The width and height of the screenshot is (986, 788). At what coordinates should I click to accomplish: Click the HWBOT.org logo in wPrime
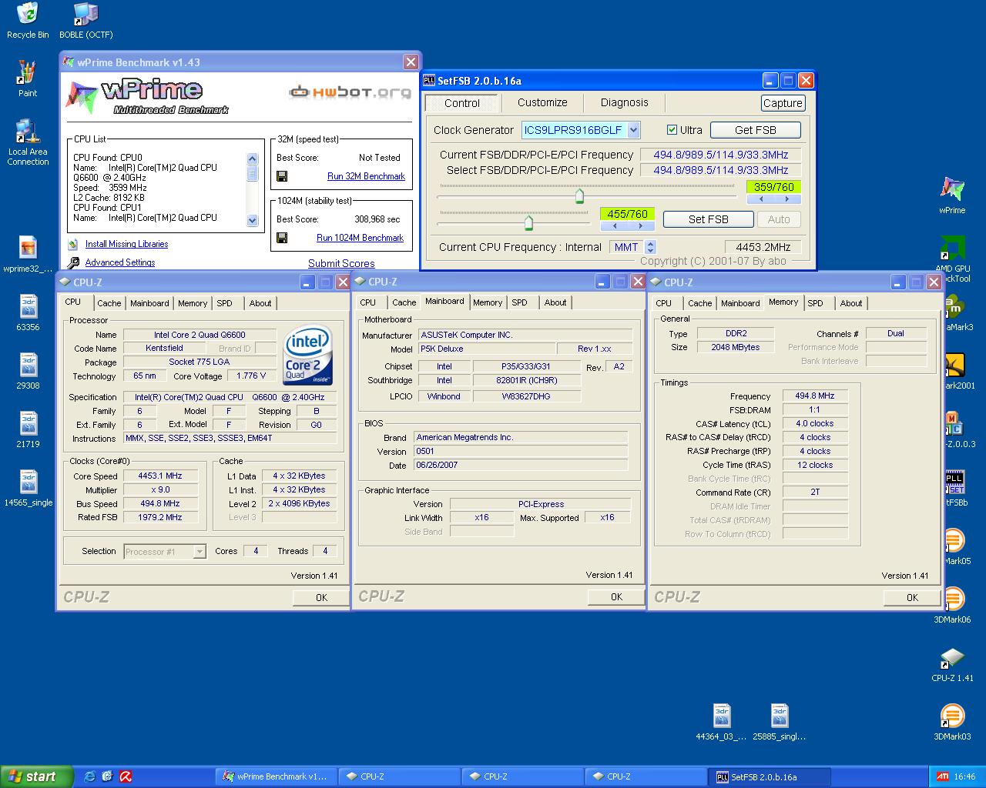click(350, 92)
